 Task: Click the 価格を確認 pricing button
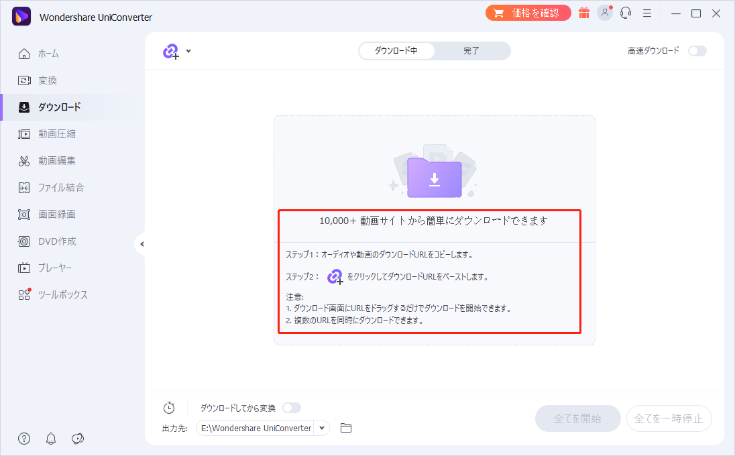point(528,13)
